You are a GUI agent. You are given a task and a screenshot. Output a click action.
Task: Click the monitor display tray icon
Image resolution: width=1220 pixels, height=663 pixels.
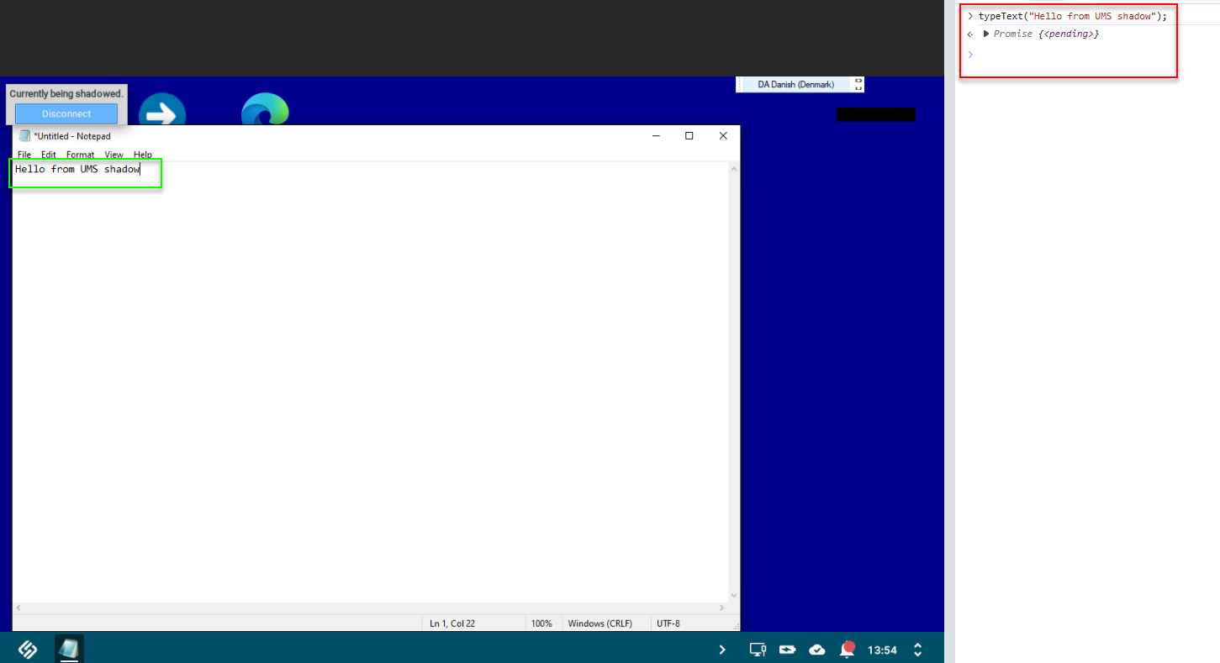pyautogui.click(x=758, y=650)
